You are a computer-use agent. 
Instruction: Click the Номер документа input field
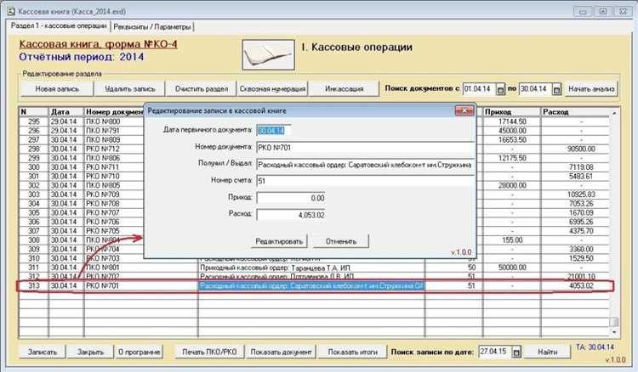[366, 148]
